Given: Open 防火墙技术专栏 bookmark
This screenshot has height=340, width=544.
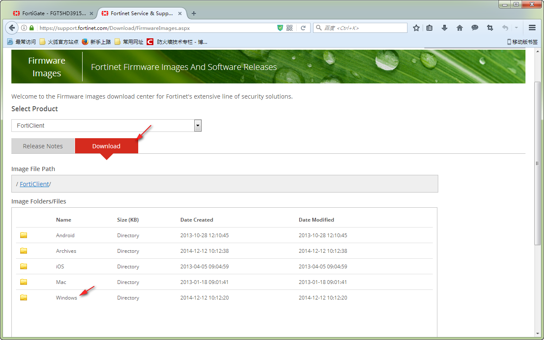Looking at the screenshot, I should click(x=177, y=42).
